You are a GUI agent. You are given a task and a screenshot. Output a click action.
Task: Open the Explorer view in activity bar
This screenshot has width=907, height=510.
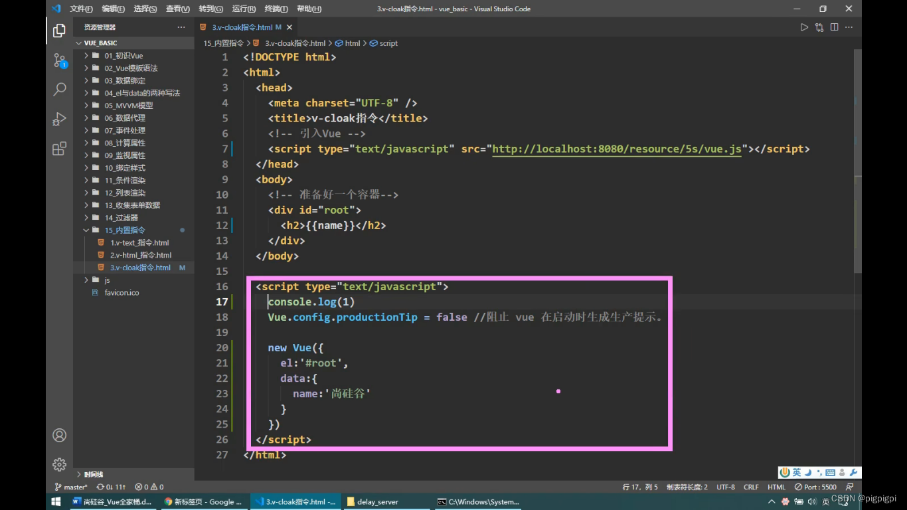(59, 31)
